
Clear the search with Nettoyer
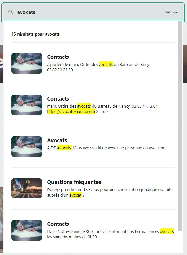[171, 12]
